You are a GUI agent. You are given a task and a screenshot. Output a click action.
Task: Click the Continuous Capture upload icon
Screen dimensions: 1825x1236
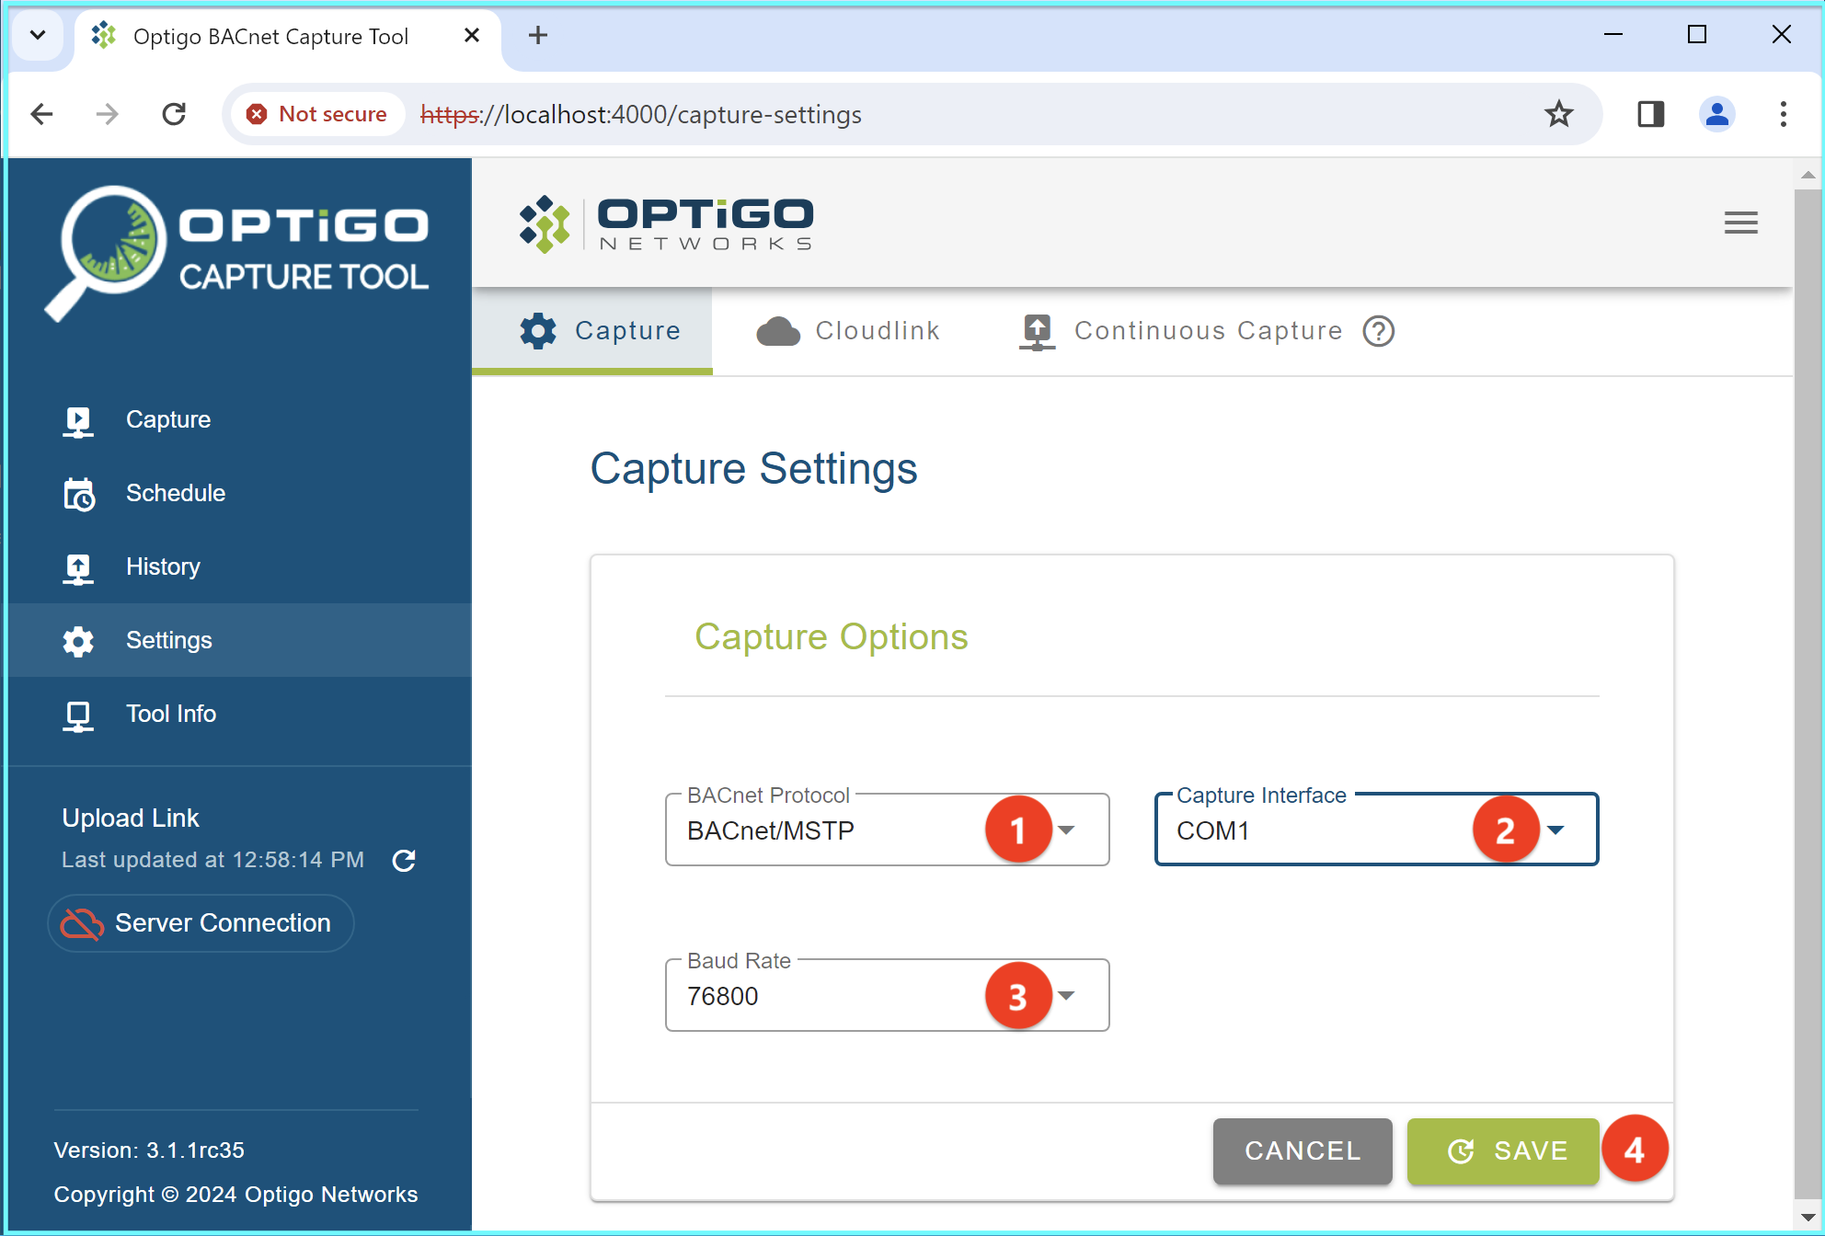[1037, 331]
